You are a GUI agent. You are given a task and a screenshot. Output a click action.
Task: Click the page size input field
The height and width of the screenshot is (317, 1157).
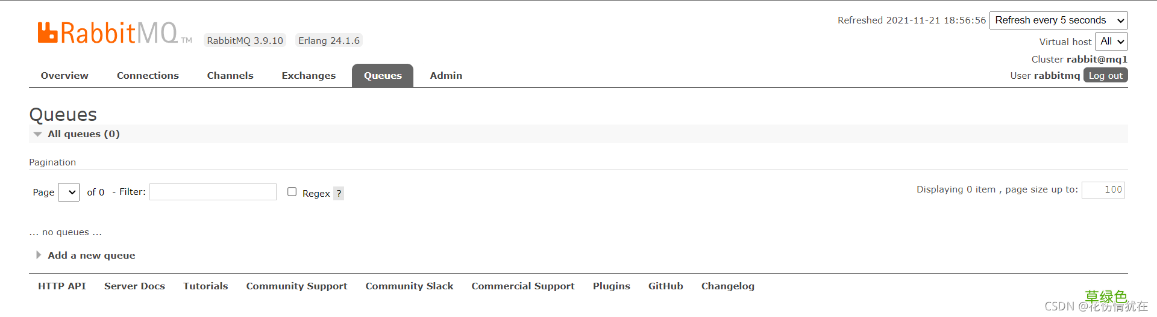coord(1103,189)
